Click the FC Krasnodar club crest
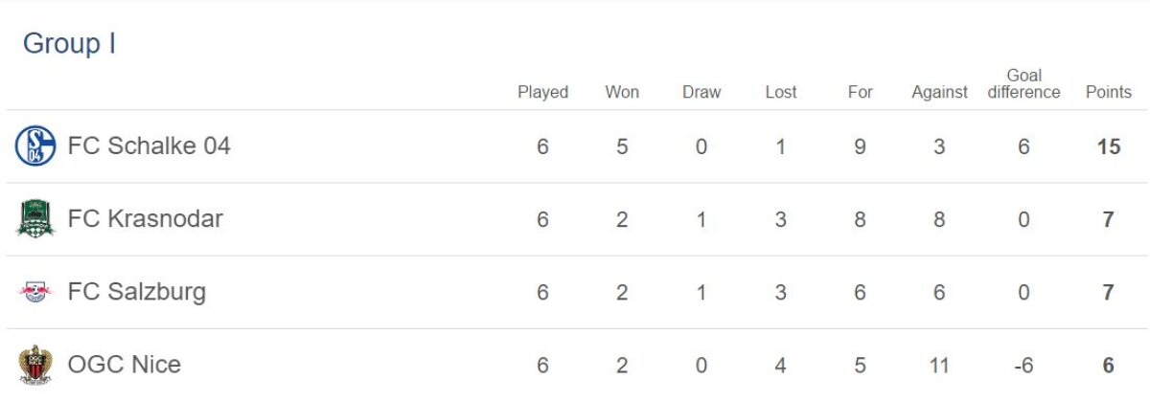 [x=35, y=219]
